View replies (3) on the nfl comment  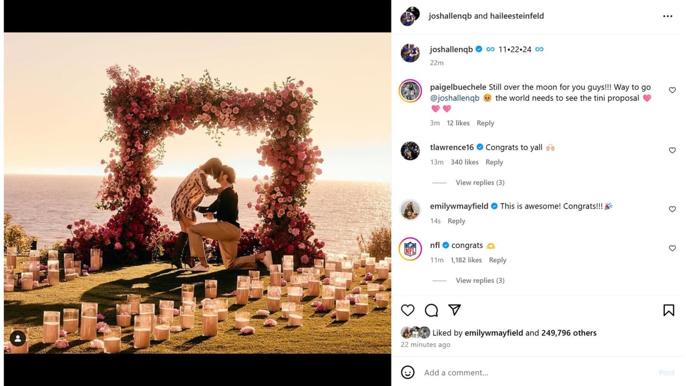pos(480,280)
